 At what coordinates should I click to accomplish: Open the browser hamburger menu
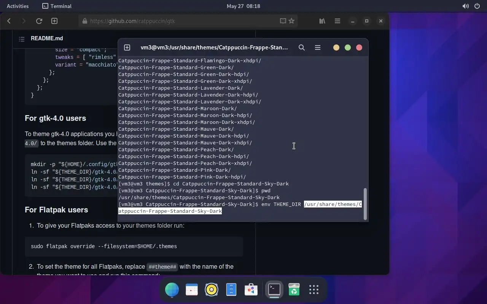tap(337, 21)
